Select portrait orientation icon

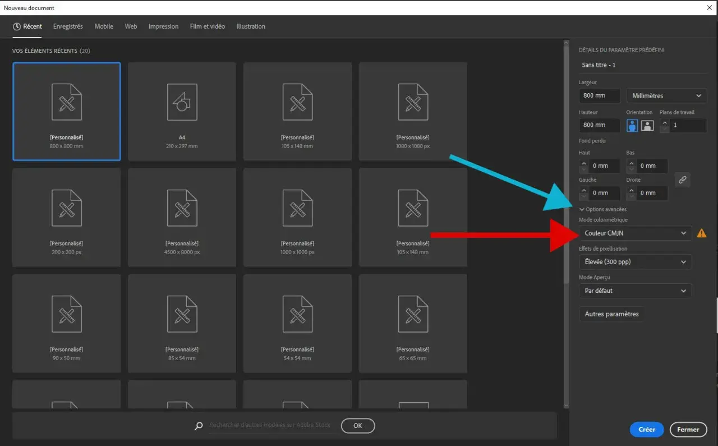[632, 125]
